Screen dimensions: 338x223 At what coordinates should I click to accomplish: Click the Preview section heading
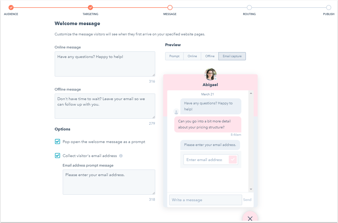pos(173,45)
